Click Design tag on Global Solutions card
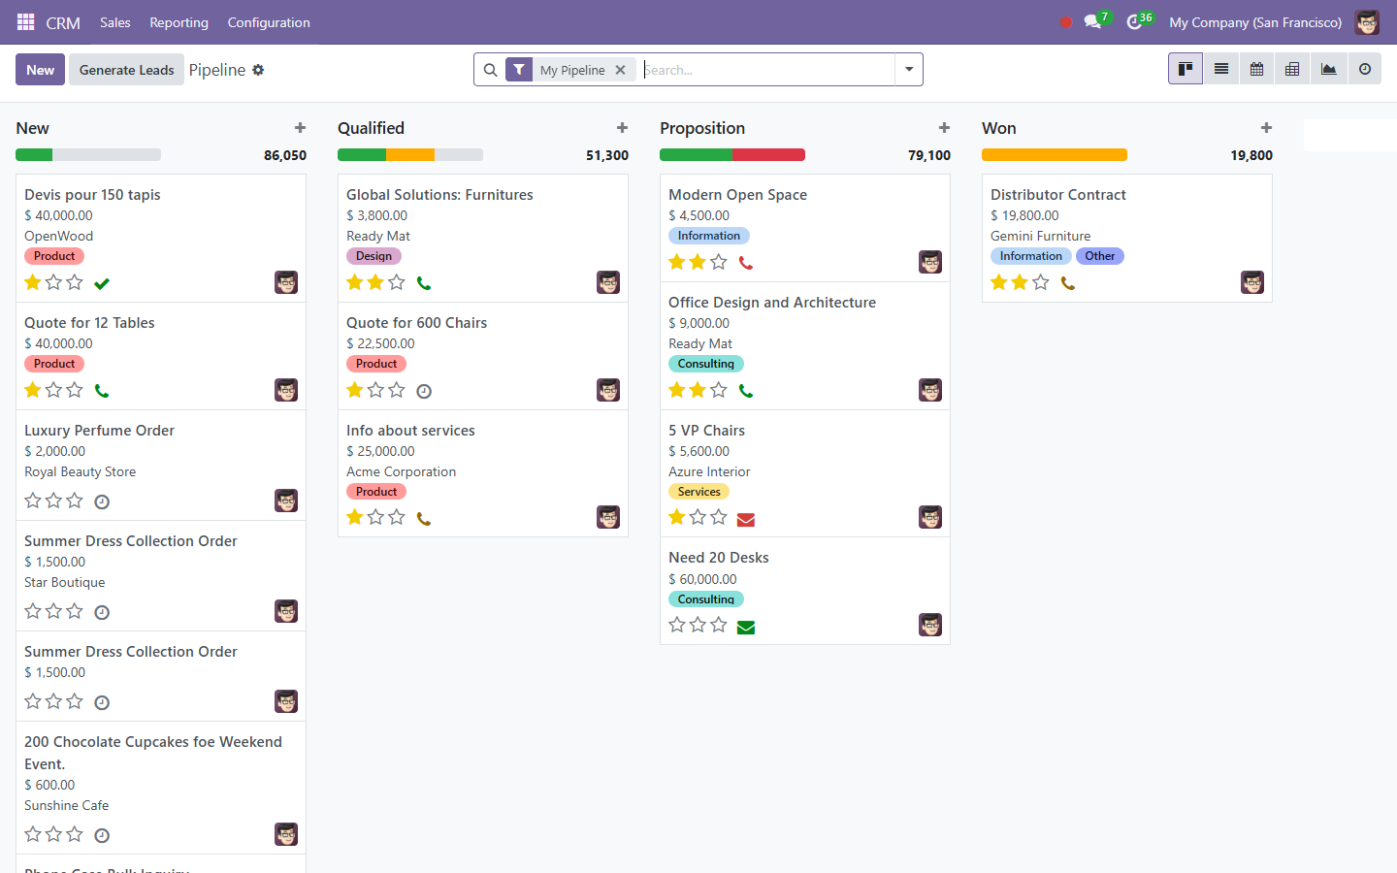The image size is (1397, 873). (x=374, y=256)
